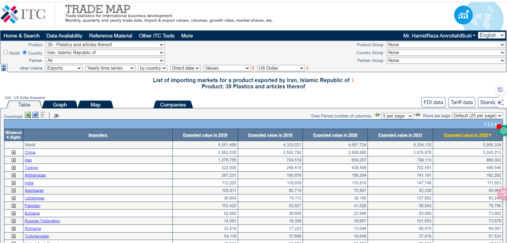This screenshot has height=243, width=507.
Task: Open the English language dropdown
Action: (492, 35)
